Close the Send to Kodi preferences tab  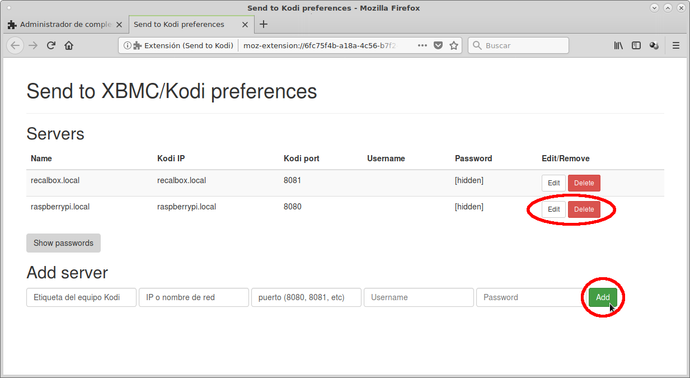[x=245, y=25]
